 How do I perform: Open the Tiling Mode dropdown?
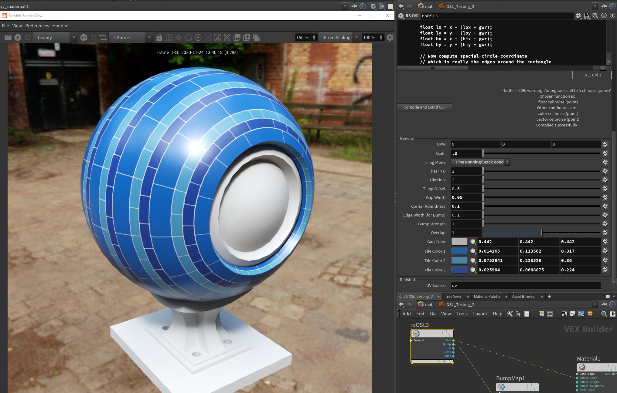480,162
